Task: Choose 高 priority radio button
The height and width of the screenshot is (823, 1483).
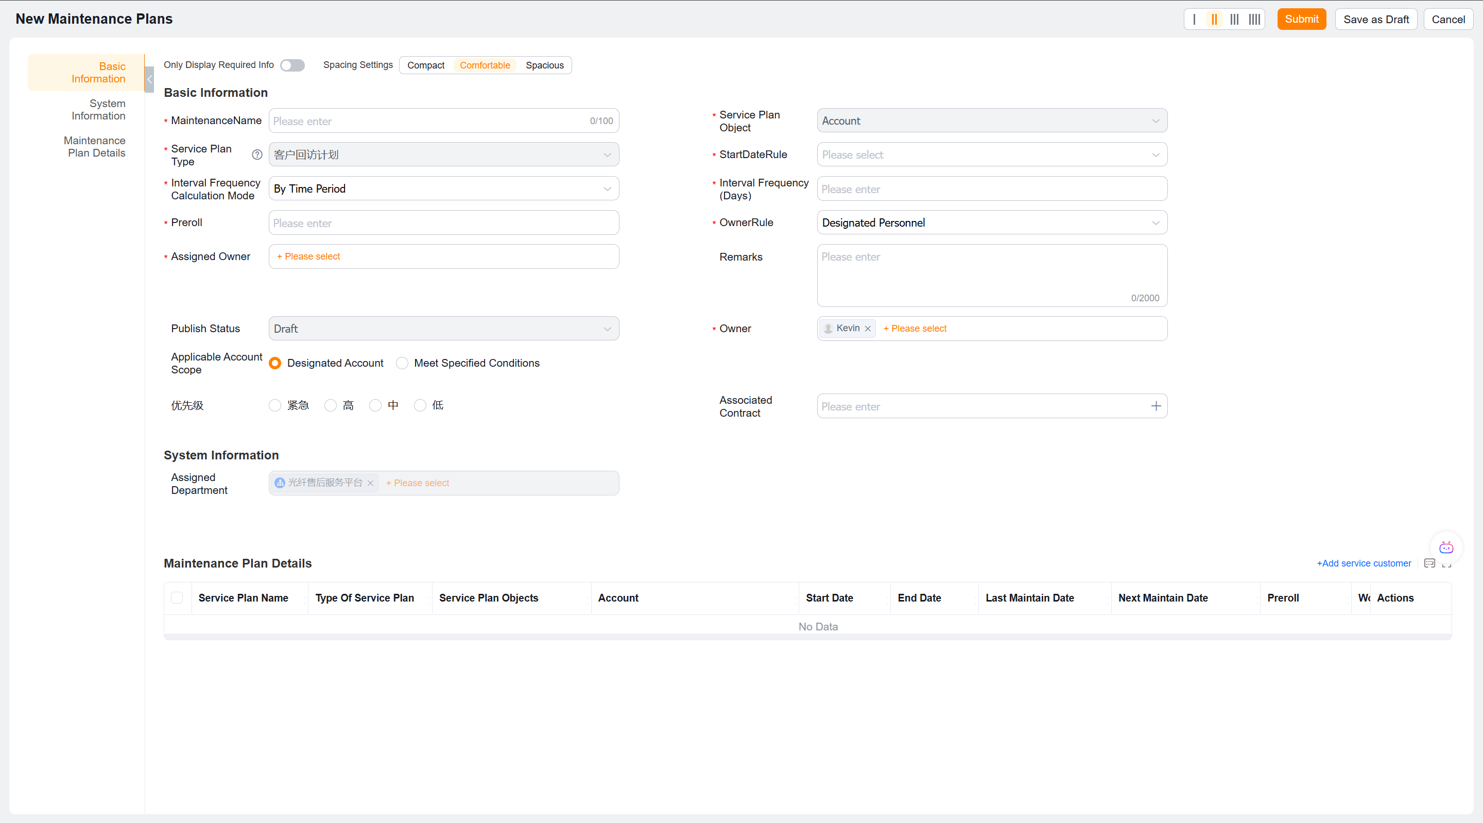Action: (x=331, y=405)
